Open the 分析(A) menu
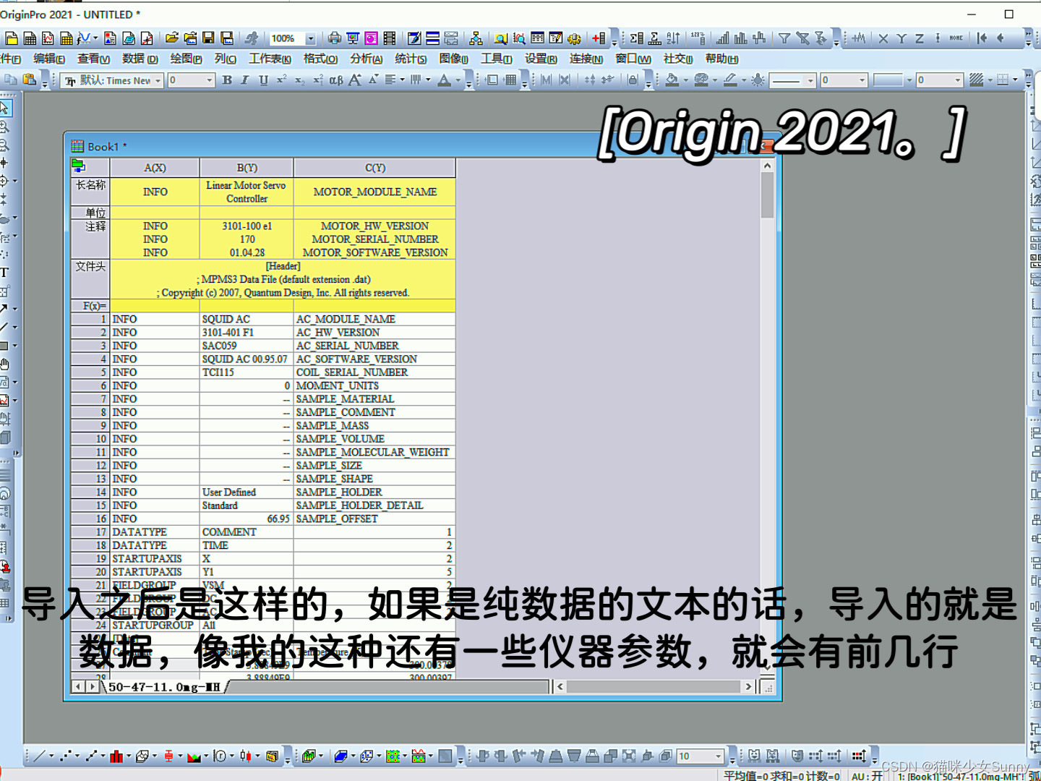This screenshot has height=781, width=1041. click(367, 59)
